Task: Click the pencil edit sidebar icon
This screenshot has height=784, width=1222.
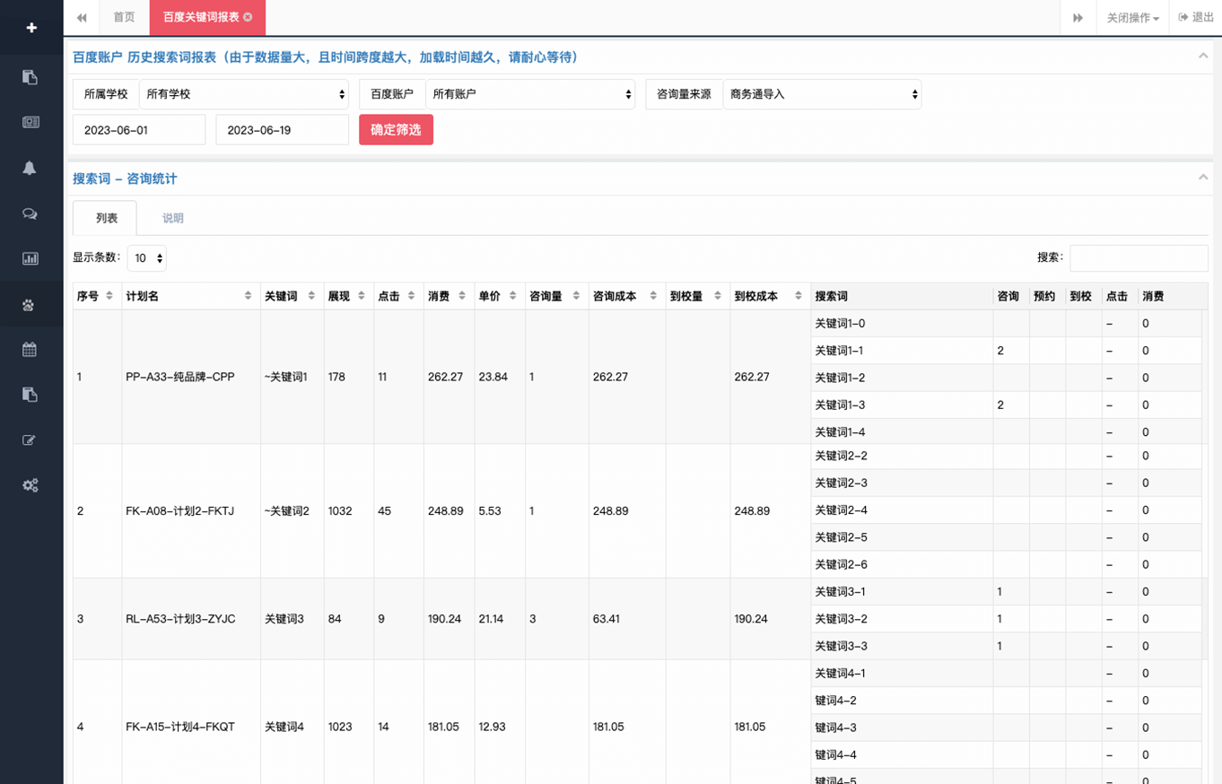Action: (x=31, y=440)
